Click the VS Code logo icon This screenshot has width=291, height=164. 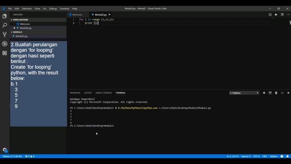(4, 9)
